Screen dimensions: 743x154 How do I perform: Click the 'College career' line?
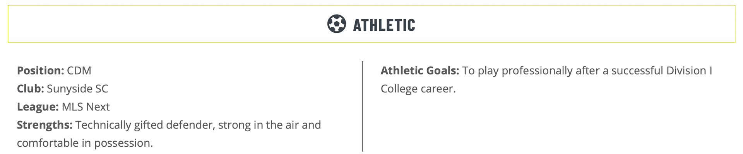[418, 89]
